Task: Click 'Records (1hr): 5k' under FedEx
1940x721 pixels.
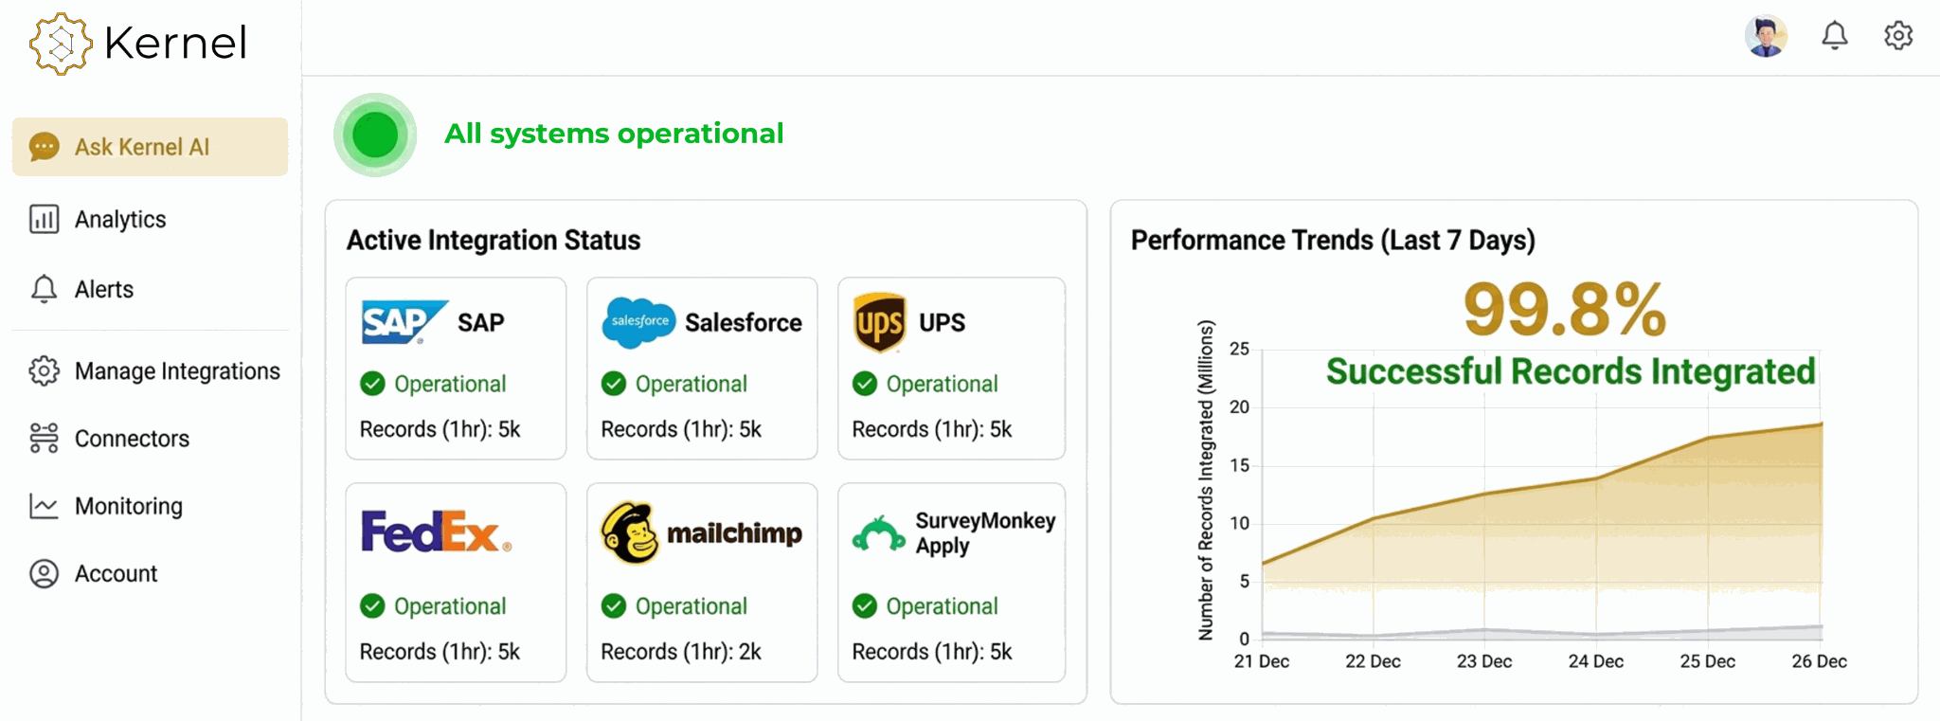Action: [x=440, y=652]
